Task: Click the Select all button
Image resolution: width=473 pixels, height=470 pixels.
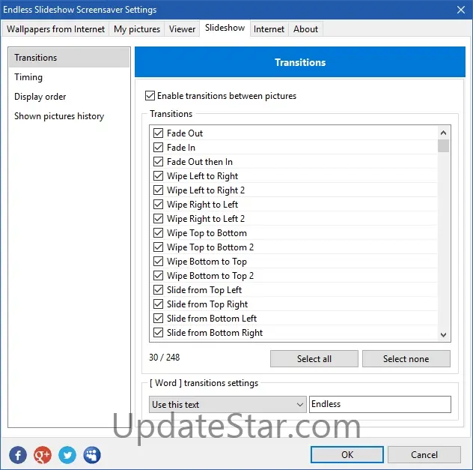Action: pyautogui.click(x=314, y=358)
